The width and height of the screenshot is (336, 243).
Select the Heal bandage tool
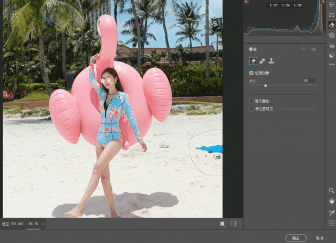pyautogui.click(x=262, y=61)
